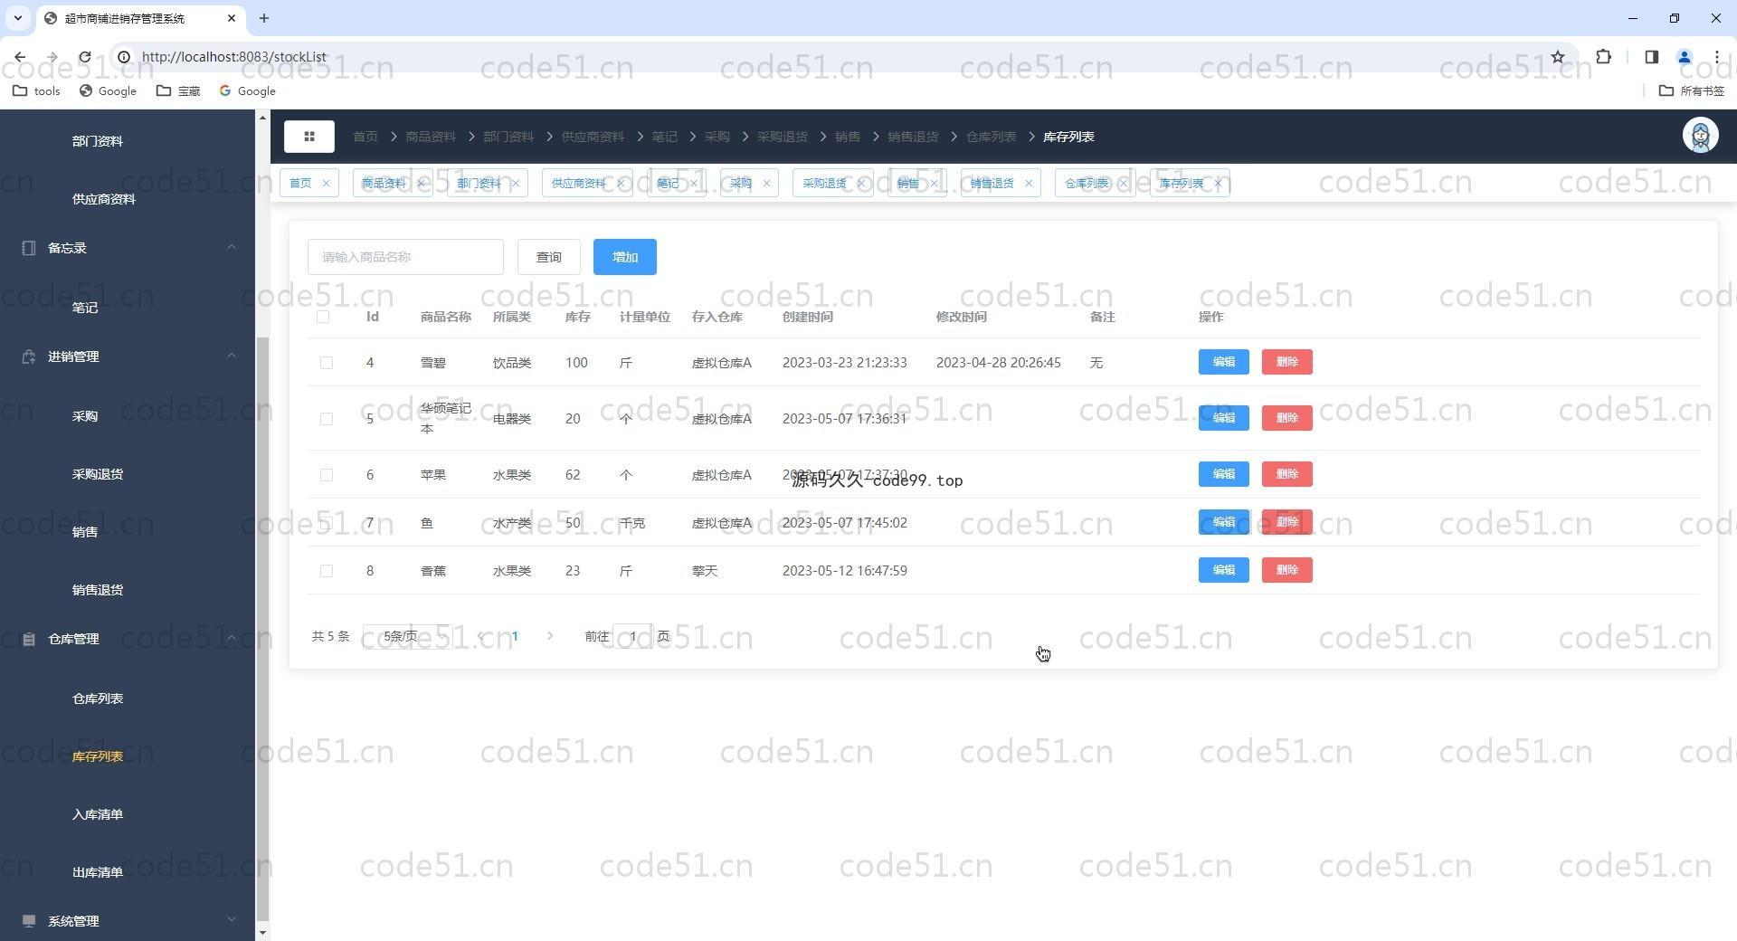This screenshot has height=941, width=1737.
Task: Bookmark this page with the star icon
Action: [x=1558, y=57]
